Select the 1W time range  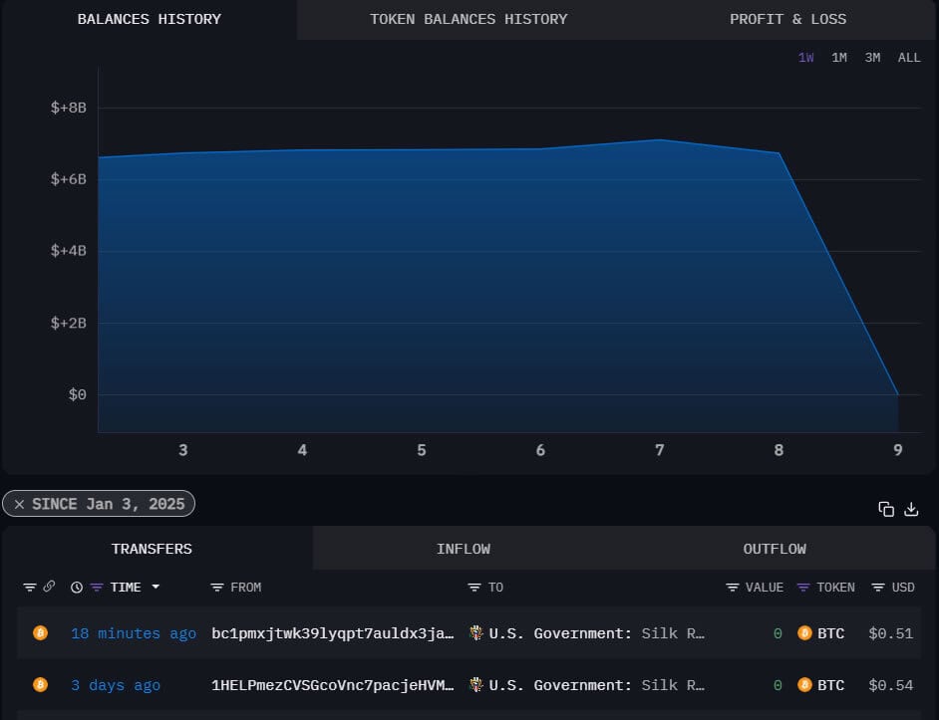point(805,58)
